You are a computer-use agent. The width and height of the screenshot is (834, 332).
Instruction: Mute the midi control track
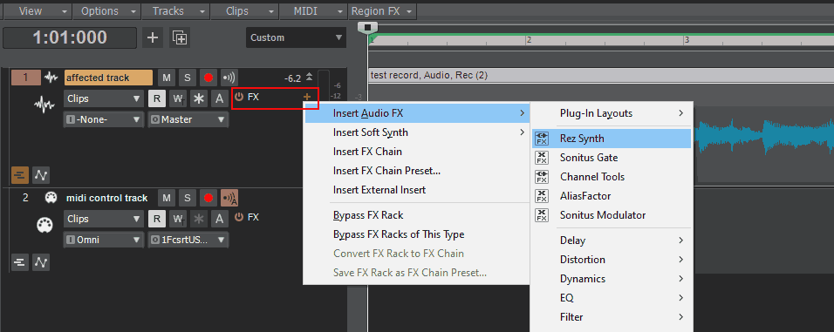point(167,198)
